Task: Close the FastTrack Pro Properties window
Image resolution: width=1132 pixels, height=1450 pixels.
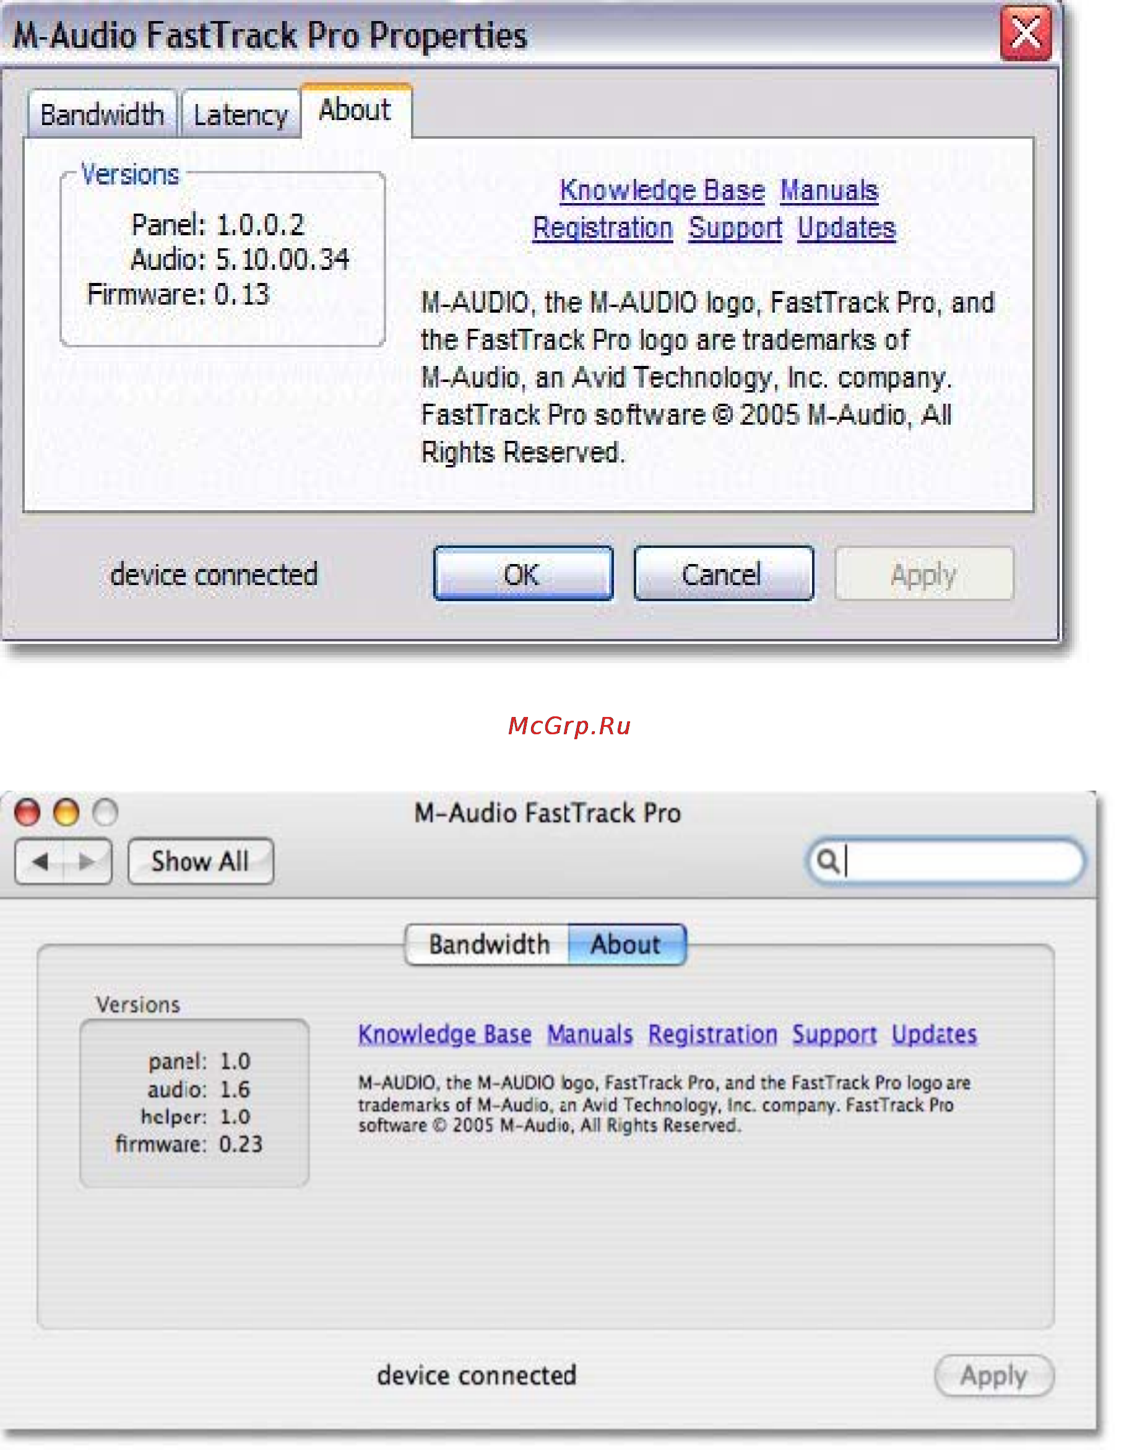Action: (1025, 33)
